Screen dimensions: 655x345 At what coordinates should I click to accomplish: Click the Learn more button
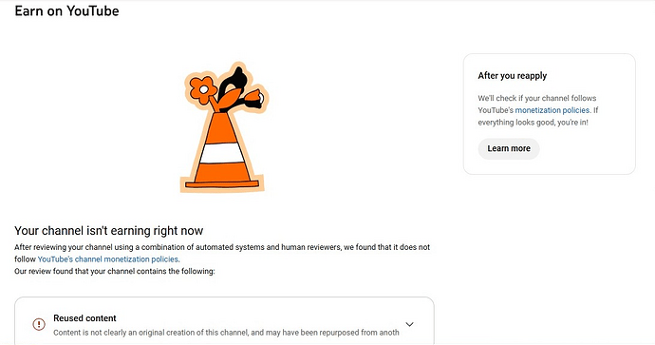click(509, 148)
